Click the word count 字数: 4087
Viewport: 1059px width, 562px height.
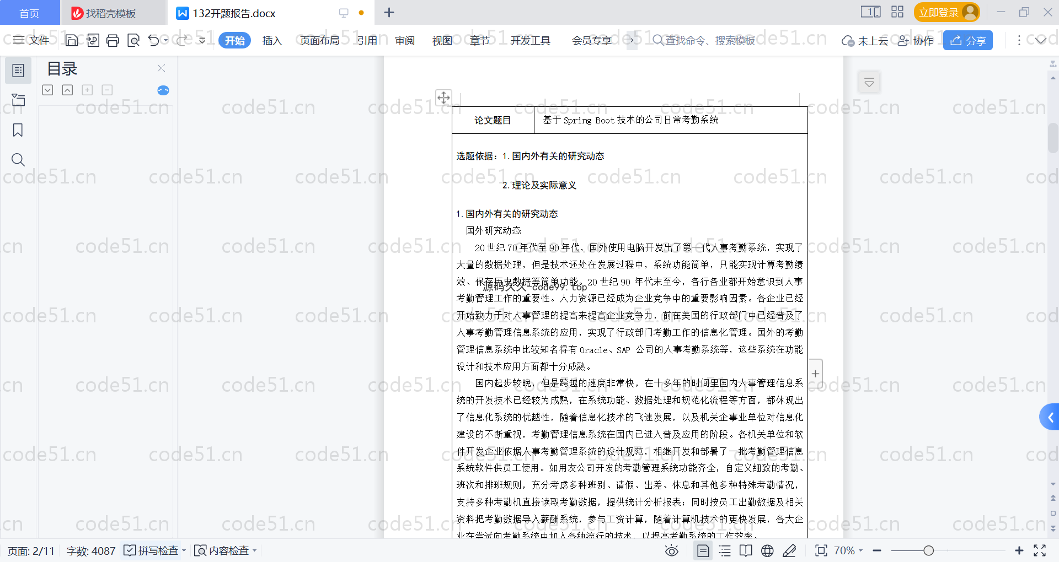click(x=91, y=550)
